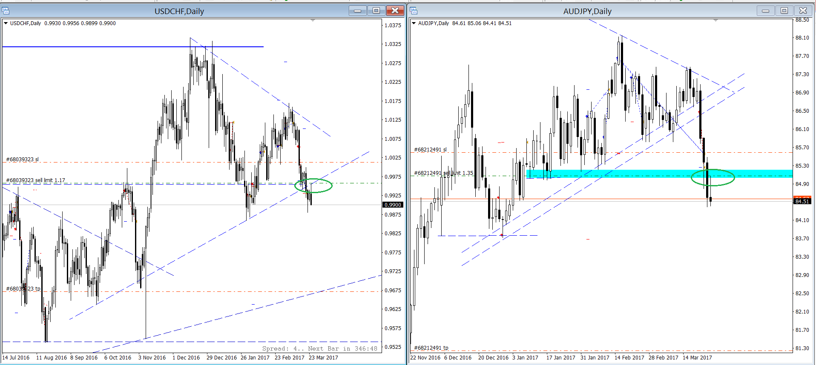Click the 14 Mar 2017 date label
The width and height of the screenshot is (816, 365).
(697, 358)
